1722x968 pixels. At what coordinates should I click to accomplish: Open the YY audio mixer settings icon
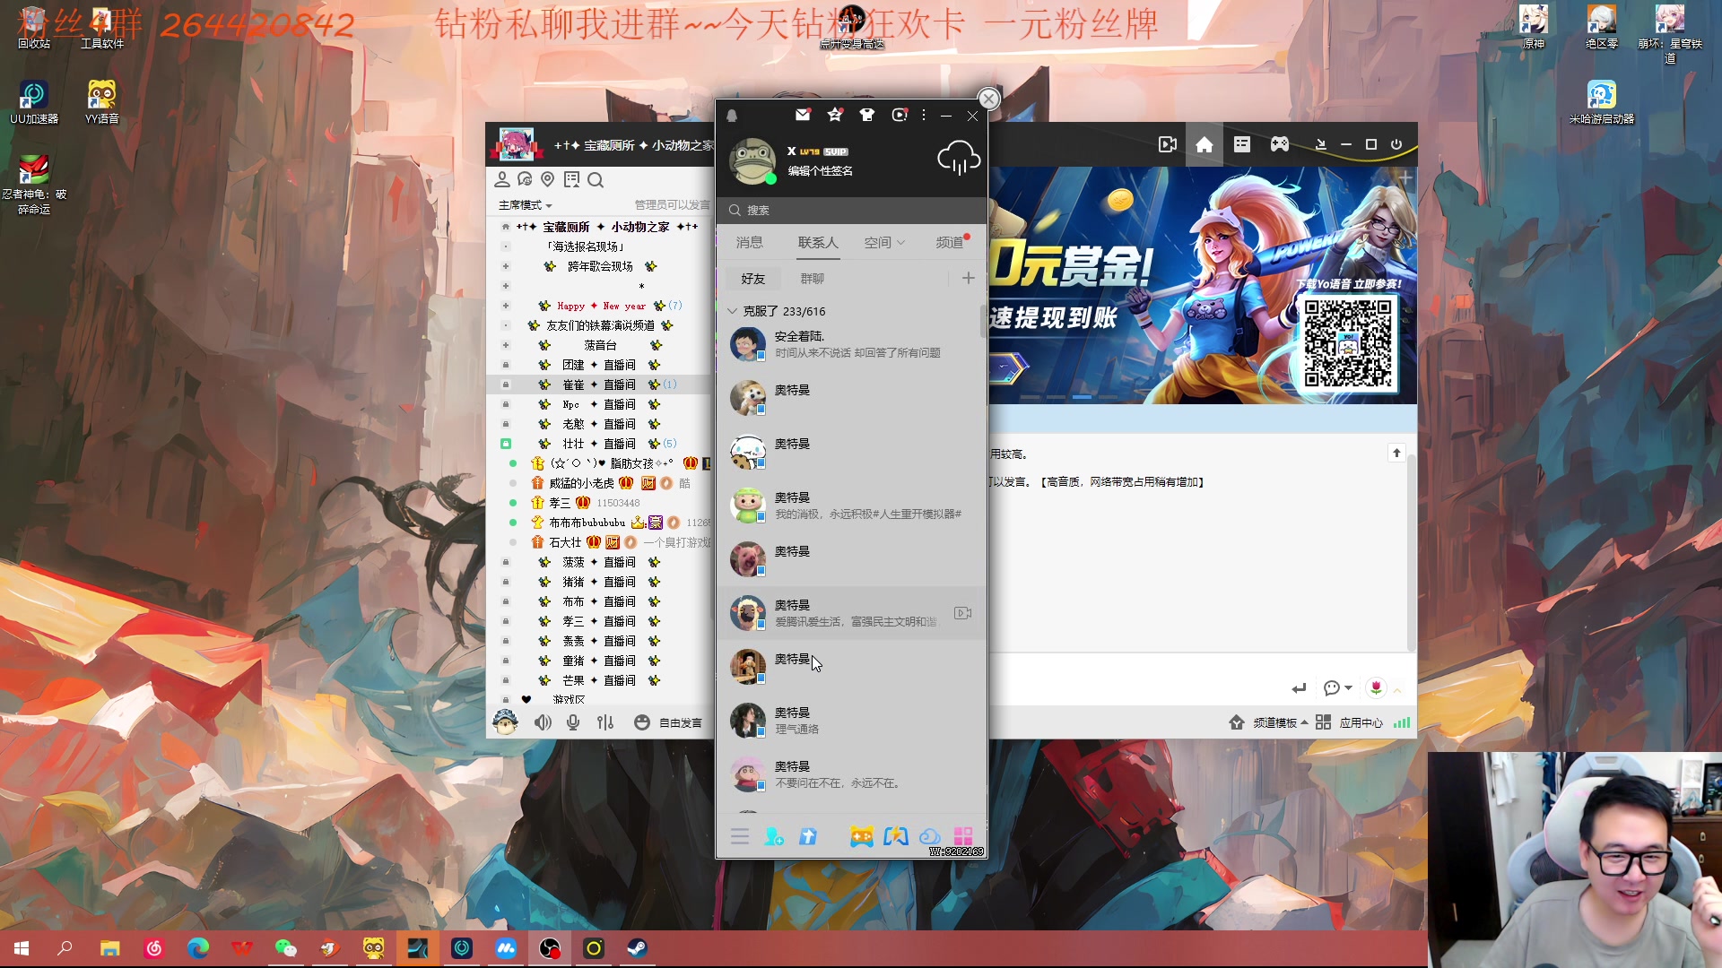605,722
